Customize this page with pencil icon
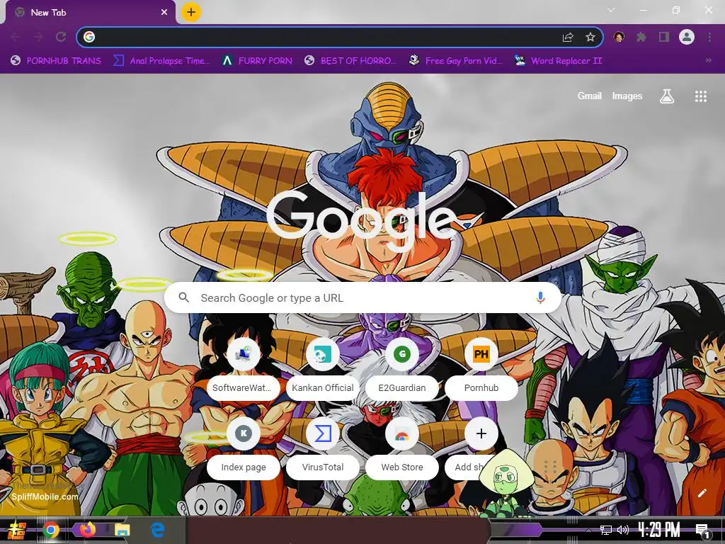This screenshot has height=544, width=725. coord(702,493)
